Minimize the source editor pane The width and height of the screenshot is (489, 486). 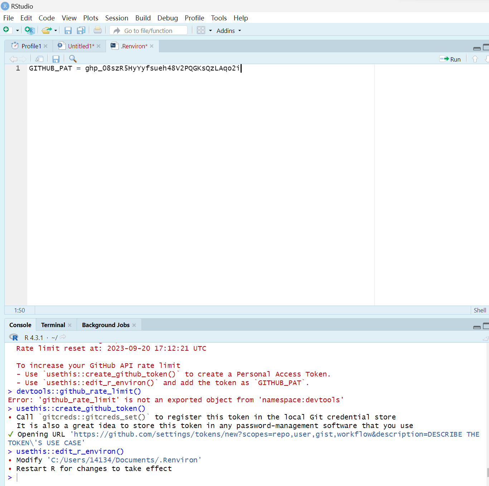(477, 48)
